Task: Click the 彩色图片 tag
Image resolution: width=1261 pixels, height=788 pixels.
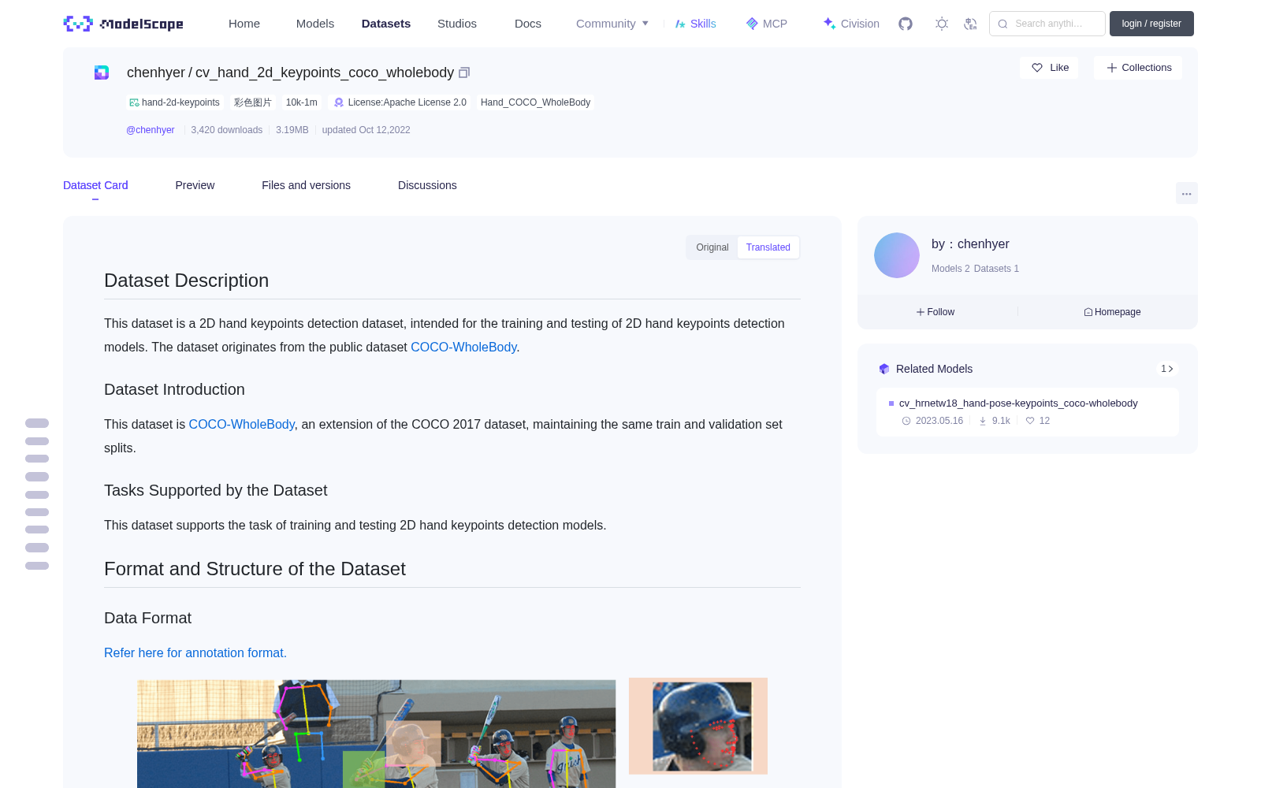Action: [x=252, y=102]
